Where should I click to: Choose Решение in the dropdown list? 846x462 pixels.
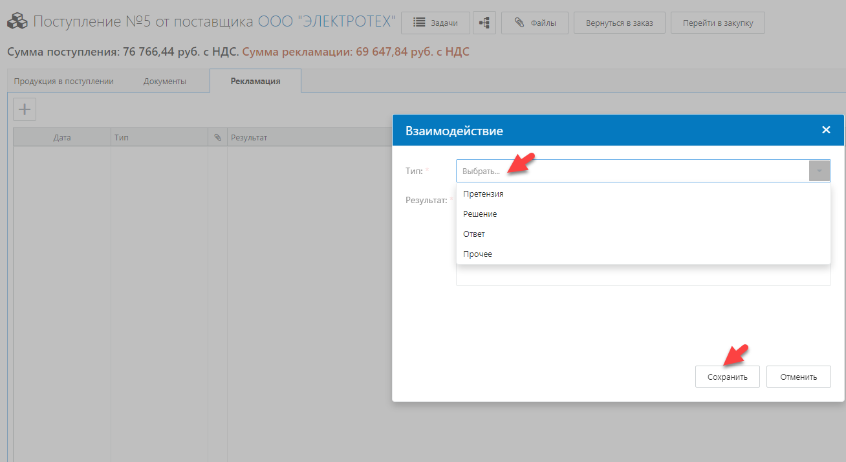click(480, 214)
